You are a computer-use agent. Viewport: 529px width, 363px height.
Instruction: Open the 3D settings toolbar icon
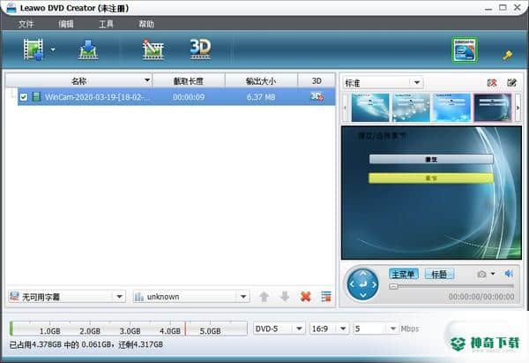(x=200, y=49)
